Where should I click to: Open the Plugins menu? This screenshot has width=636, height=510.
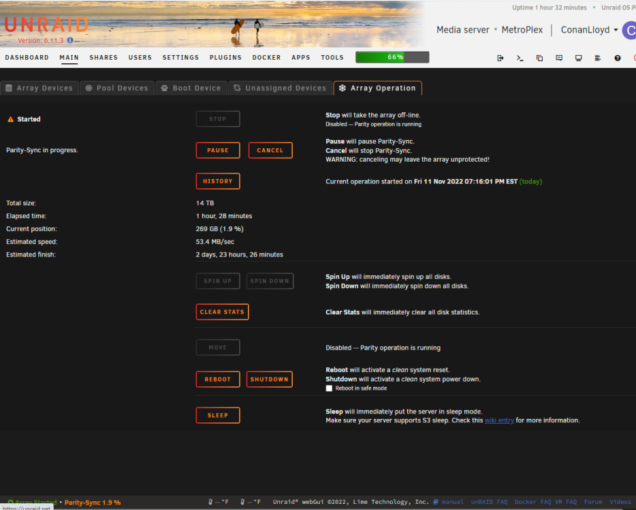point(225,58)
